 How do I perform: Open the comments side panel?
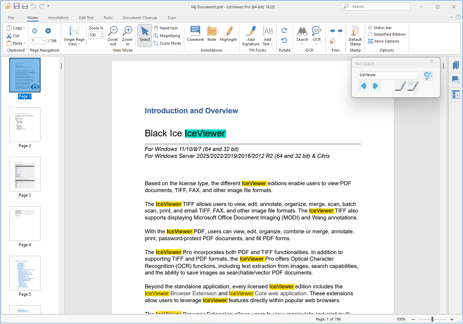point(456,80)
